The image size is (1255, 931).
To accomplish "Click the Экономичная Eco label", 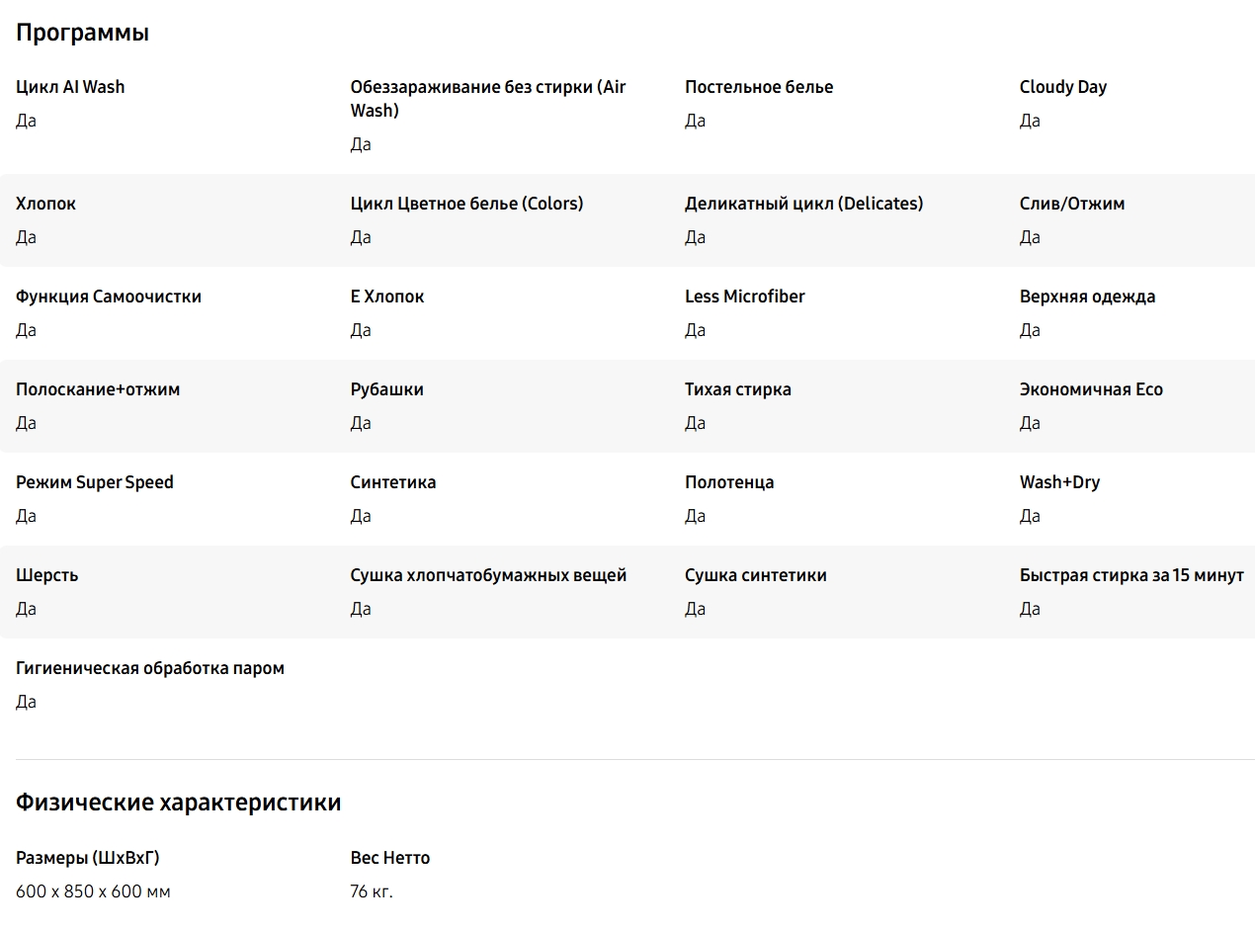I will tap(1091, 389).
